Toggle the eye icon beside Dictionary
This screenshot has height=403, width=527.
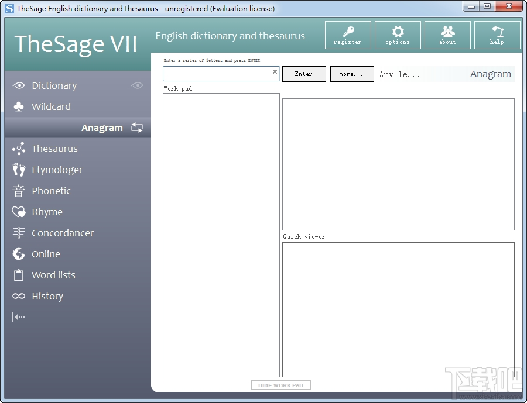click(137, 85)
